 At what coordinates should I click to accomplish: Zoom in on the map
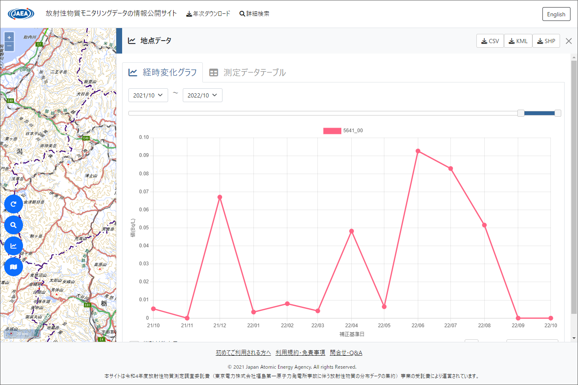[9, 37]
